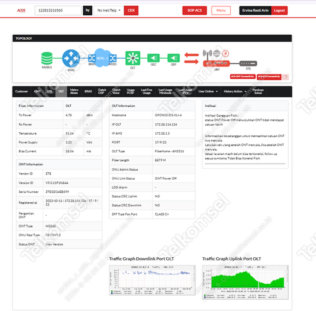Click the Status ONT value New Version
This screenshot has width=316, height=311.
[54, 245]
